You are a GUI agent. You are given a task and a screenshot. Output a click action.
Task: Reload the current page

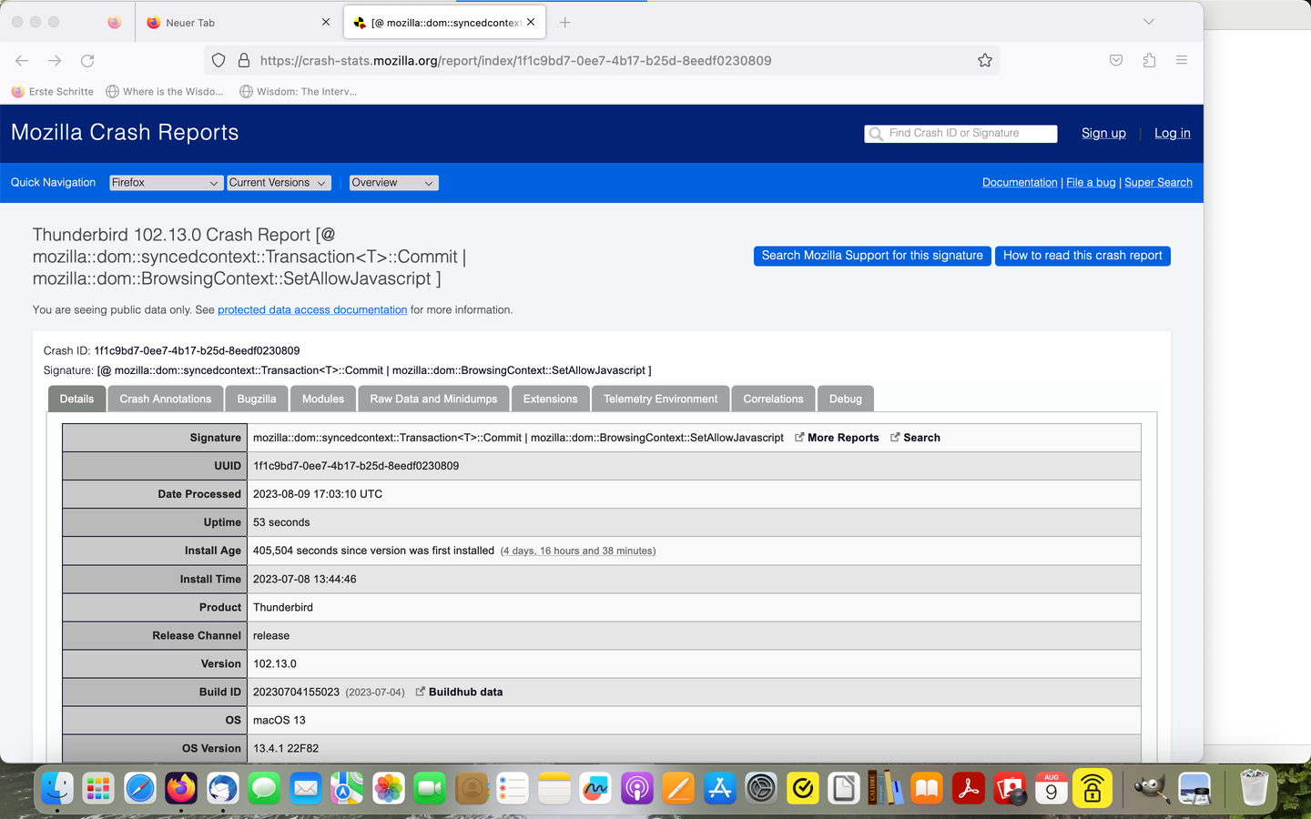[x=87, y=60]
